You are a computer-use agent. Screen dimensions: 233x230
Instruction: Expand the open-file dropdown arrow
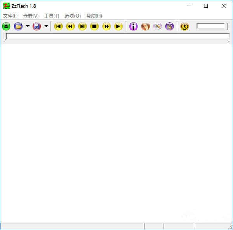click(28, 26)
